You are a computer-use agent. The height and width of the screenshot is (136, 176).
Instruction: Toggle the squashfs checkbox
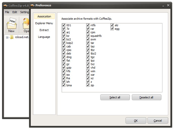pyautogui.click(x=88, y=36)
